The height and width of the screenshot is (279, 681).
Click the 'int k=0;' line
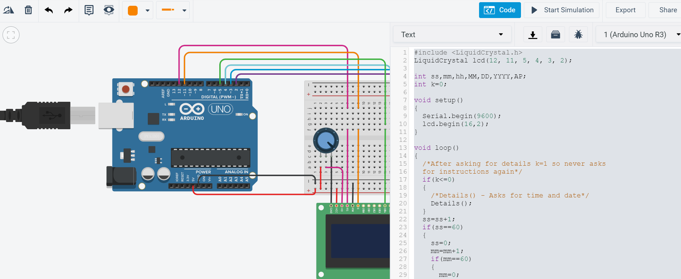[x=430, y=84]
